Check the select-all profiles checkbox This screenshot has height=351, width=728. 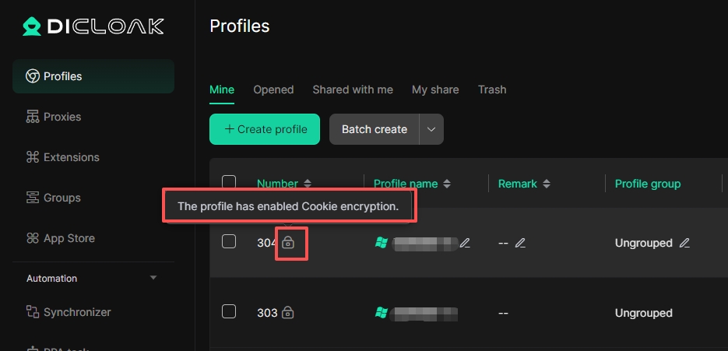click(229, 183)
